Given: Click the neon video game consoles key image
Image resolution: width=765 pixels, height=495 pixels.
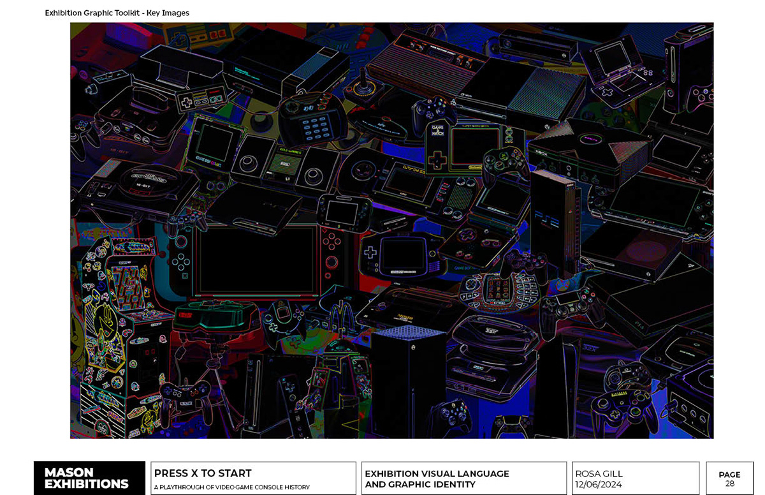Looking at the screenshot, I should (391, 230).
